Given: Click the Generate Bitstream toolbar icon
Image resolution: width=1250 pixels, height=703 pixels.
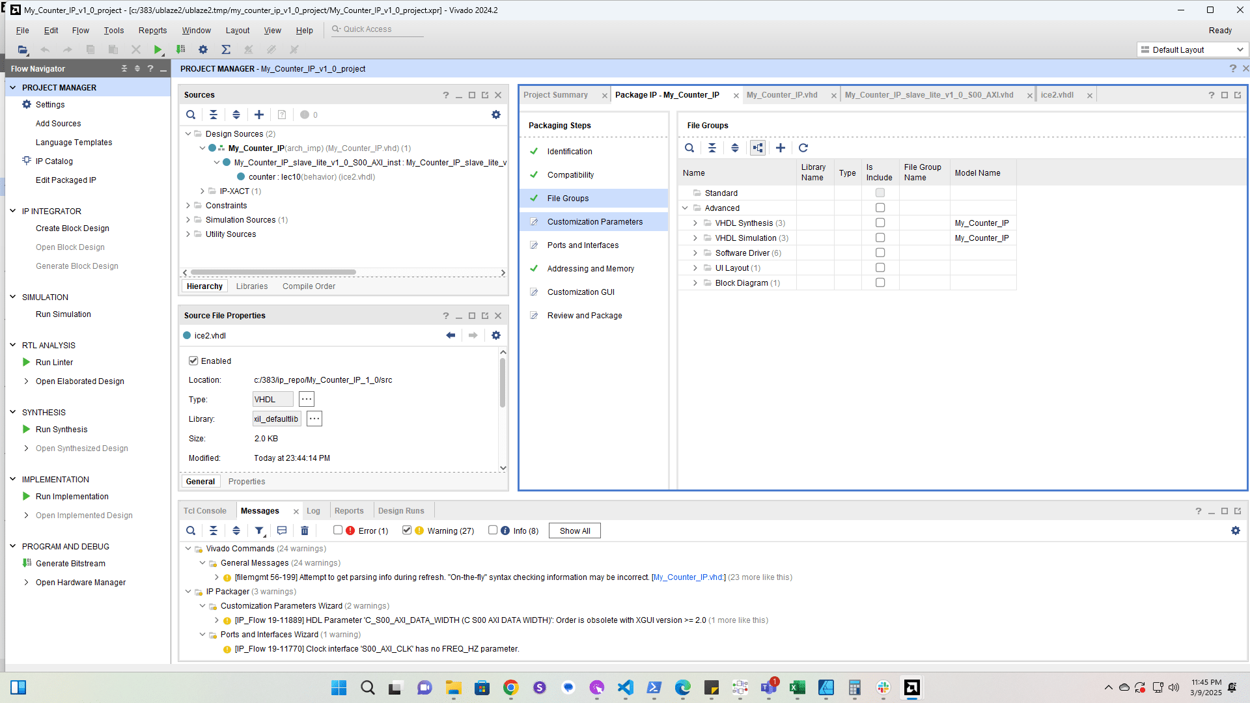Looking at the screenshot, I should 181,49.
